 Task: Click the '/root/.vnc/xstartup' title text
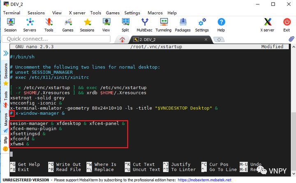tap(156, 46)
